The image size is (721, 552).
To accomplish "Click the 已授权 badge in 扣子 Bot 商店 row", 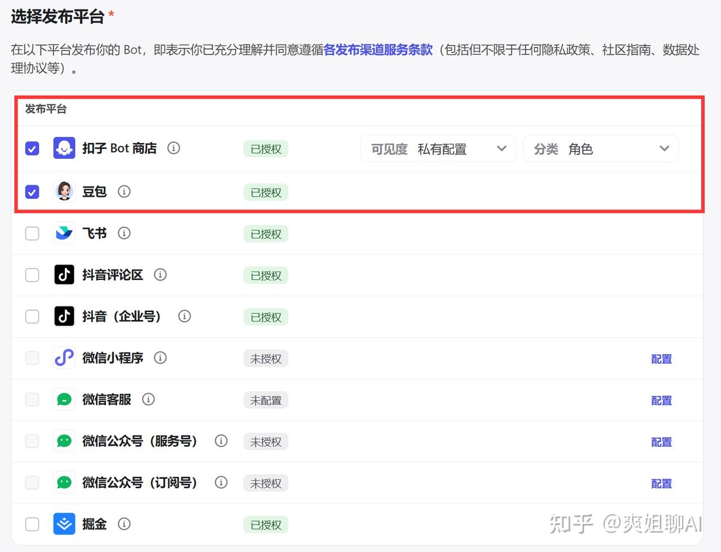I will [266, 149].
